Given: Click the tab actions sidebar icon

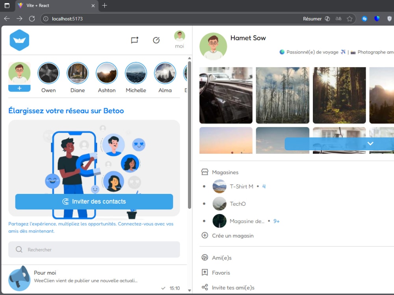Looking at the screenshot, I should tap(7, 5).
